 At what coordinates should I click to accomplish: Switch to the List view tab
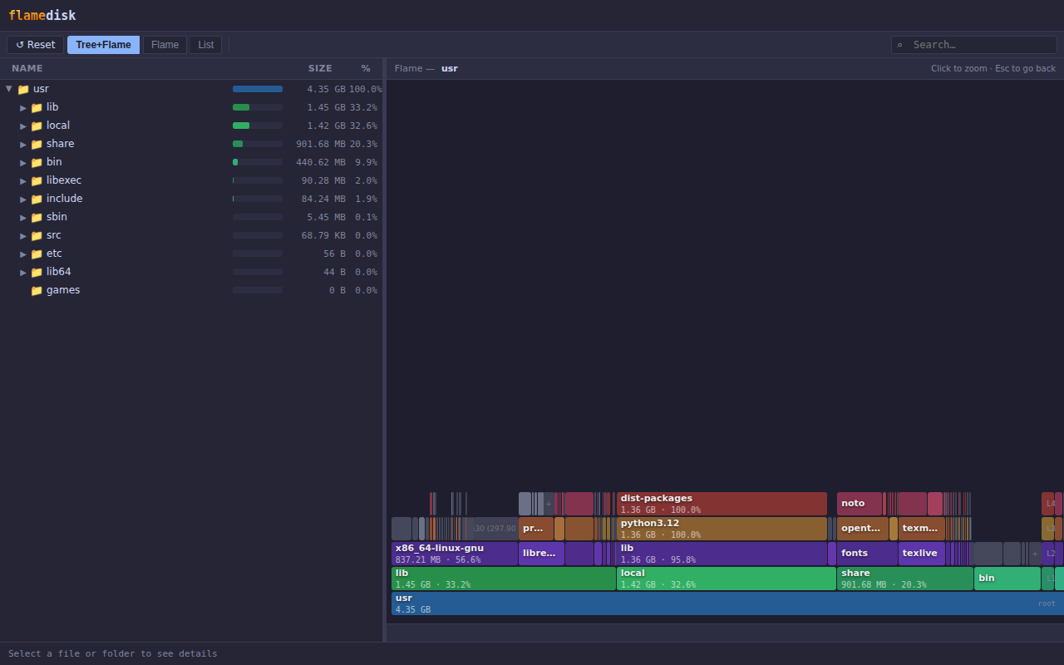[x=205, y=45]
